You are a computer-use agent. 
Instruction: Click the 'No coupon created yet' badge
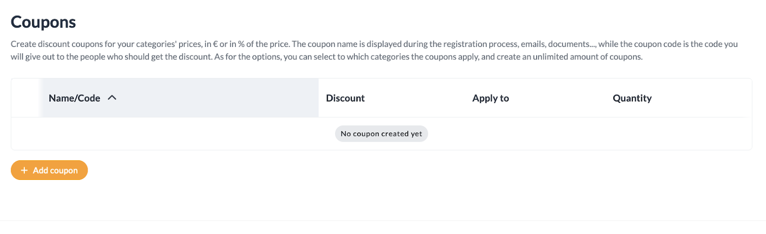coord(381,134)
